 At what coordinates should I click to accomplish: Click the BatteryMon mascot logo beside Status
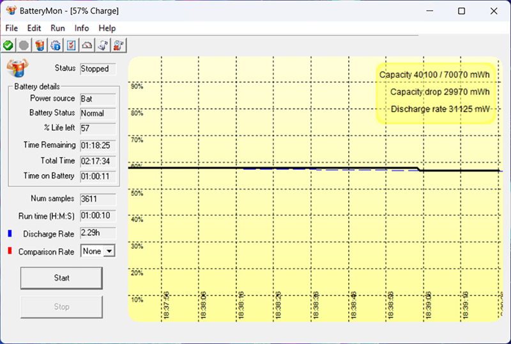[17, 68]
